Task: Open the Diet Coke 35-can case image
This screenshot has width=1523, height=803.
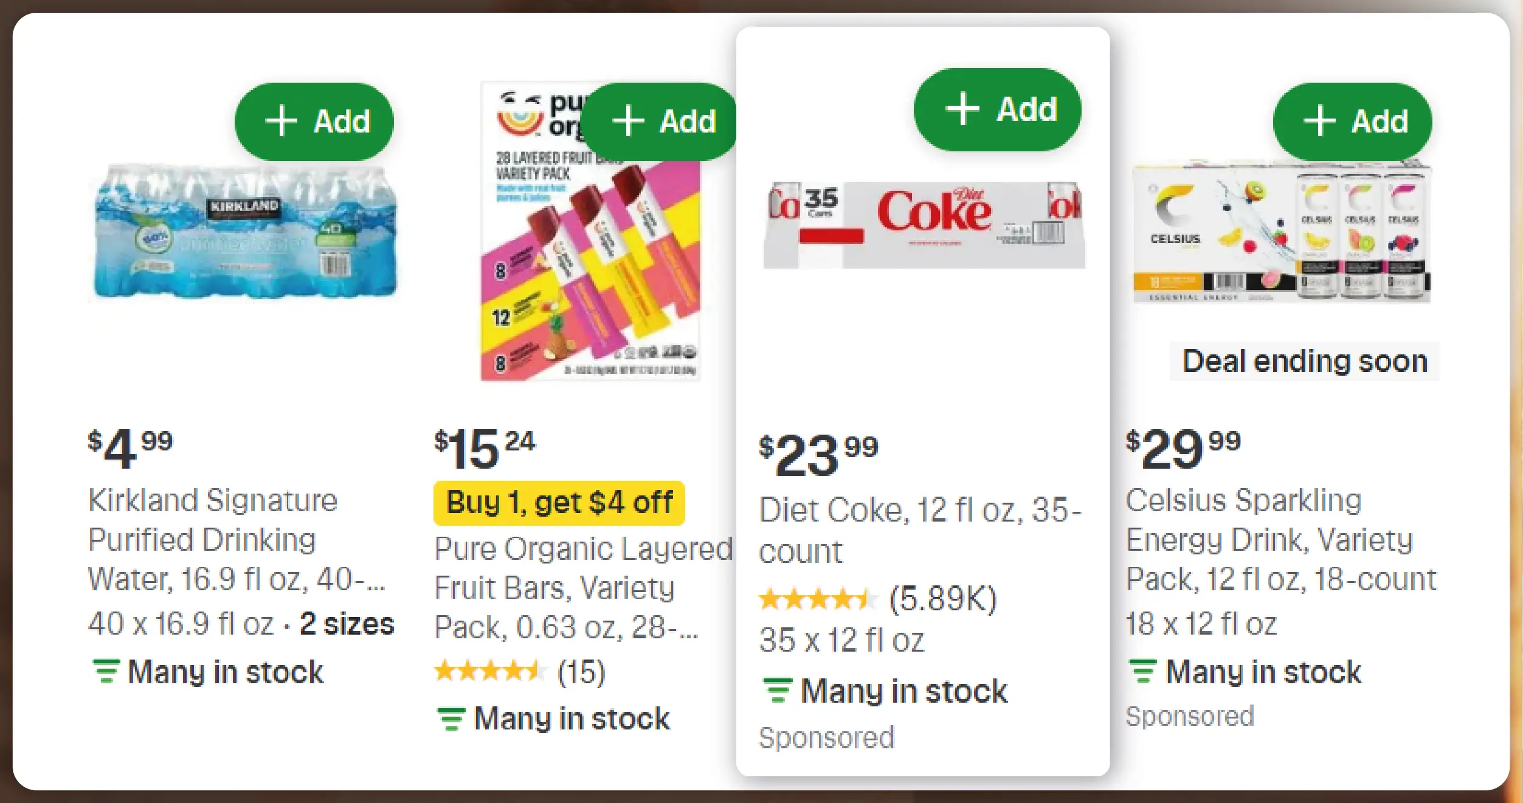Action: 923,225
